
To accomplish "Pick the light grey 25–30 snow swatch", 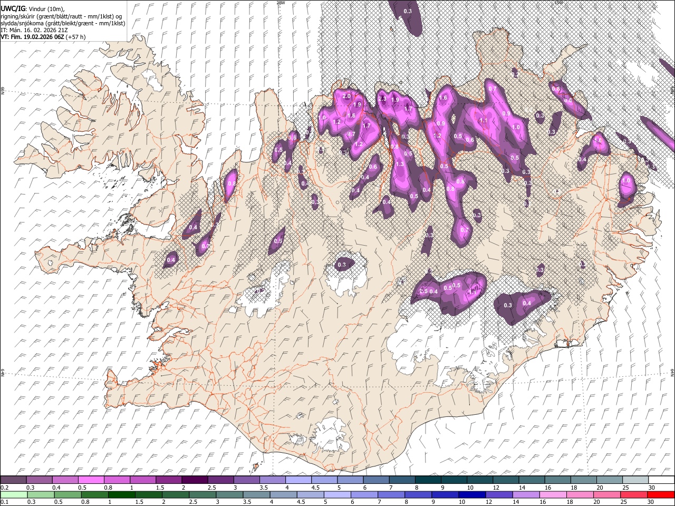I will pyautogui.click(x=636, y=480).
